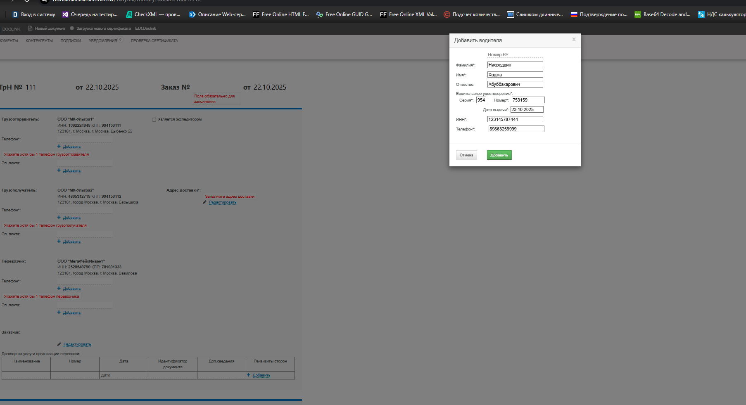The image size is (746, 405).
Task: Click the ИНН field in the dialog
Action: 515,119
